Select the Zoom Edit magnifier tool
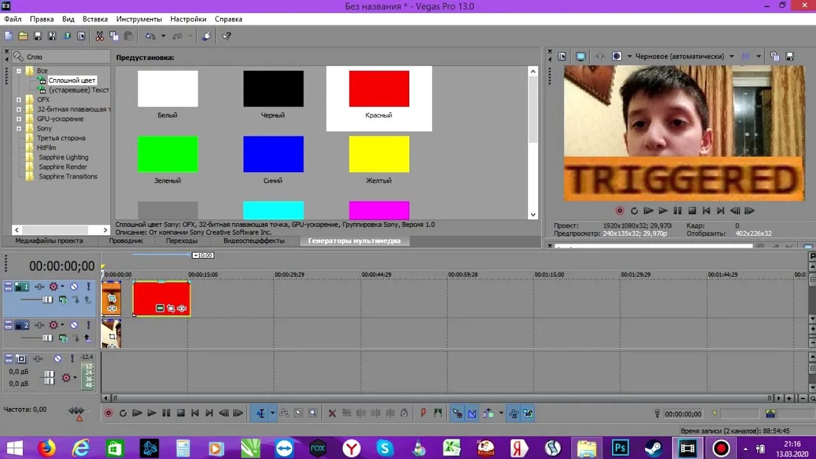This screenshot has height=459, width=816. click(312, 413)
